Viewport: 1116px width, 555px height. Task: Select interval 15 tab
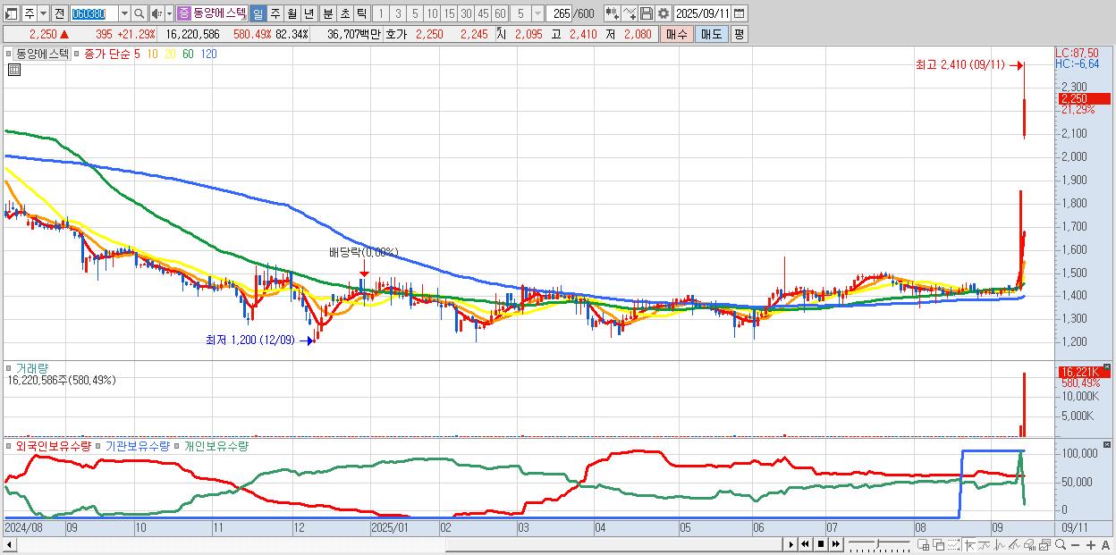(449, 13)
